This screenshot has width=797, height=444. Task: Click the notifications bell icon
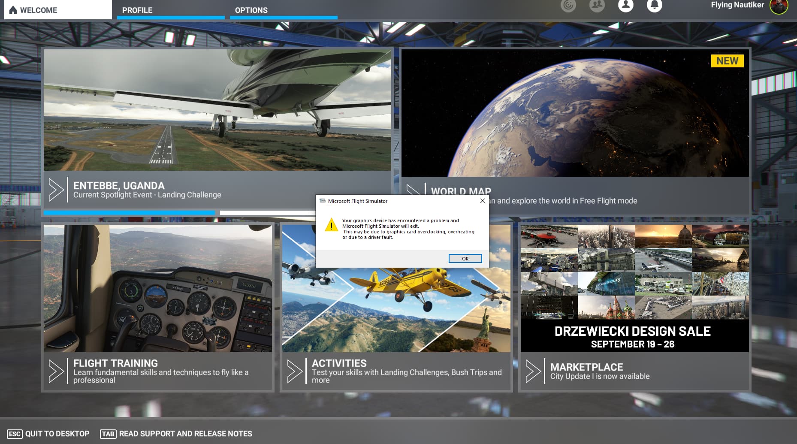(x=654, y=5)
